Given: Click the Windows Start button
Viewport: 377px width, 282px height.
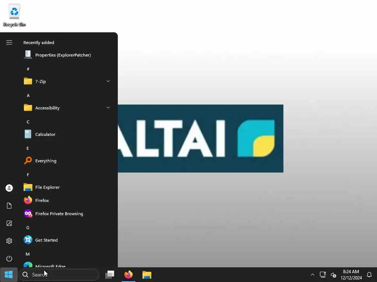Looking at the screenshot, I should tap(9, 275).
